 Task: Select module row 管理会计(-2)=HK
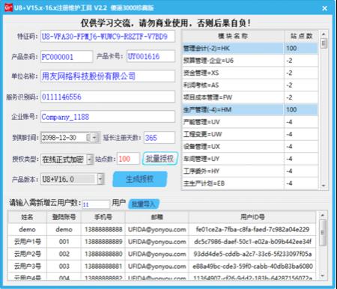pyautogui.click(x=250, y=48)
